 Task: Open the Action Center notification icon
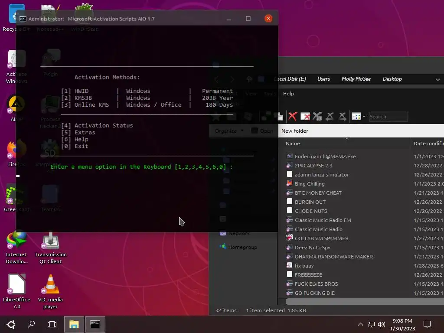[x=427, y=324]
